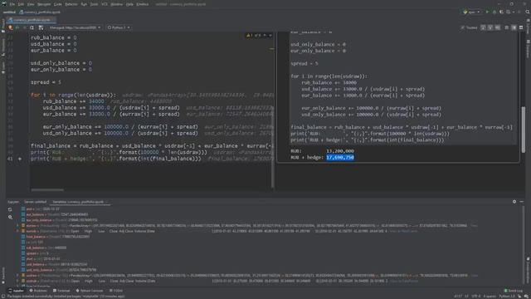This screenshot has height=299, width=531.
Task: Open the Code menu
Action: [58, 4]
